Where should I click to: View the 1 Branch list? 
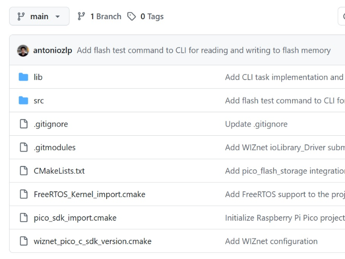100,16
